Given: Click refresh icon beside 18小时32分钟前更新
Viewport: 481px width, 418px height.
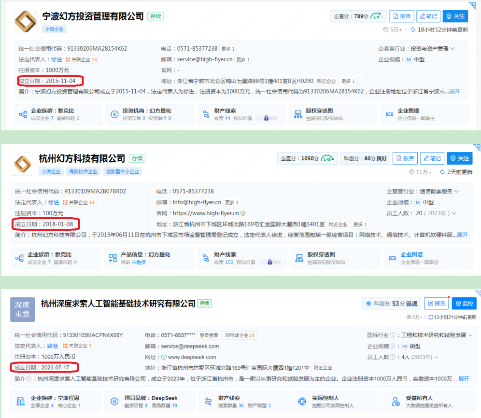Looking at the screenshot, I should (413, 30).
